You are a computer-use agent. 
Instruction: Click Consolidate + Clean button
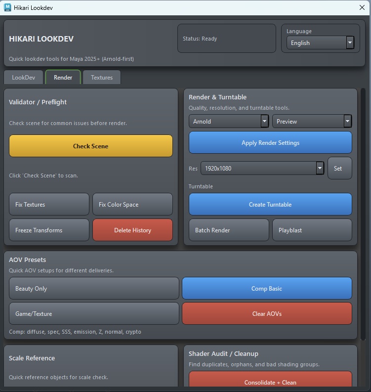pyautogui.click(x=270, y=380)
